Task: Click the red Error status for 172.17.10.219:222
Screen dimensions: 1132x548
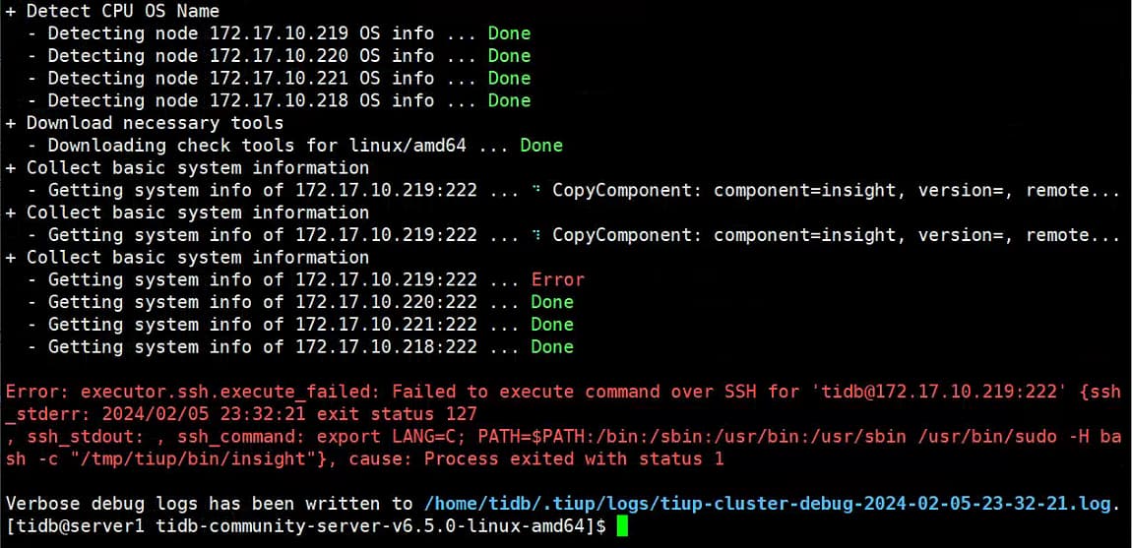Action: click(557, 279)
